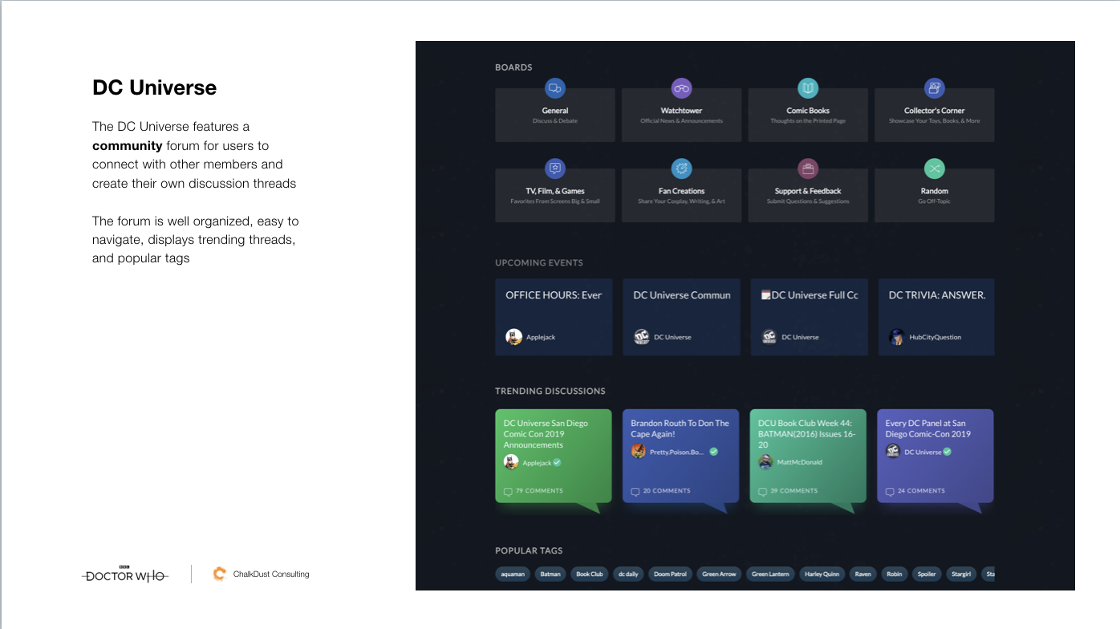Image resolution: width=1120 pixels, height=629 pixels.
Task: Click the avatar in the DC Universe Full event
Action: [x=769, y=337]
